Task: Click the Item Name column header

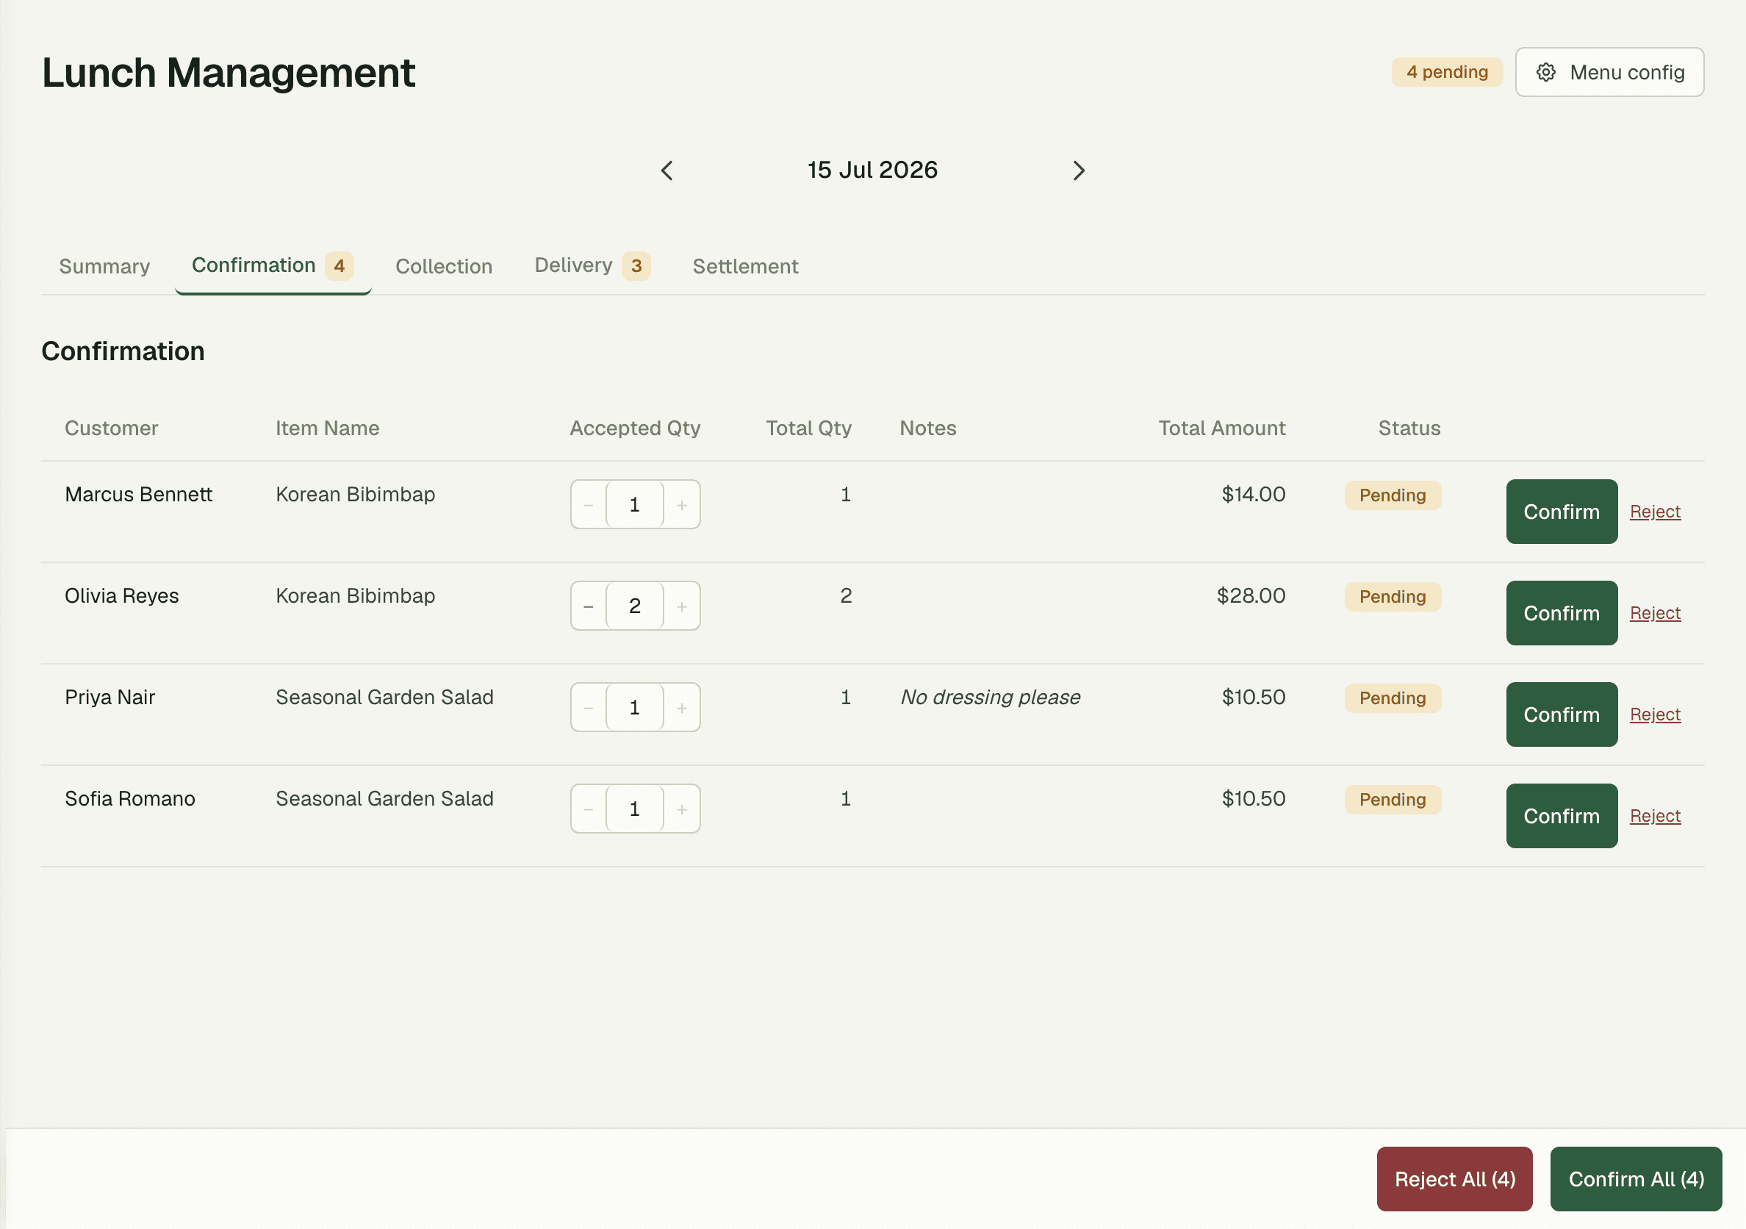Action: [x=327, y=429]
